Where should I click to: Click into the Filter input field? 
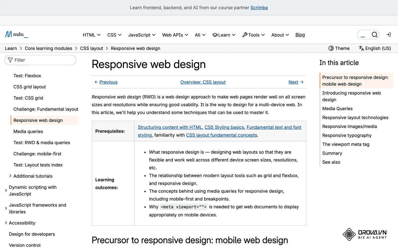(40, 60)
